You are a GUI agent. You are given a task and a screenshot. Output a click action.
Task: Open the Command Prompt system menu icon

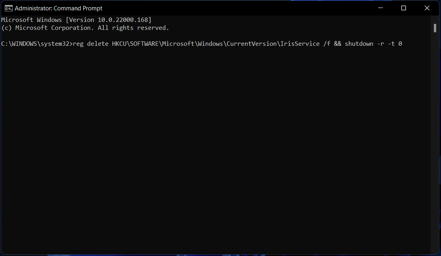(8, 8)
